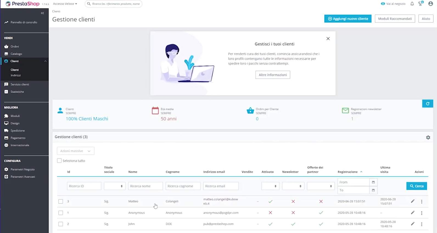437x233 pixels.
Task: Click the notifications bell icon
Action: click(412, 4)
